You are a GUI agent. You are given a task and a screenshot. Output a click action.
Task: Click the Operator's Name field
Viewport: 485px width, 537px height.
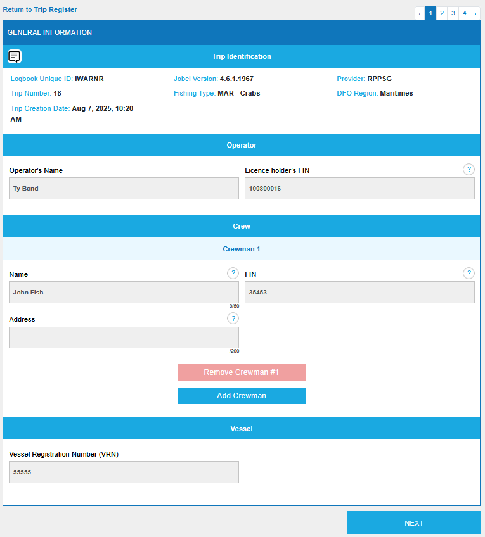click(x=124, y=189)
